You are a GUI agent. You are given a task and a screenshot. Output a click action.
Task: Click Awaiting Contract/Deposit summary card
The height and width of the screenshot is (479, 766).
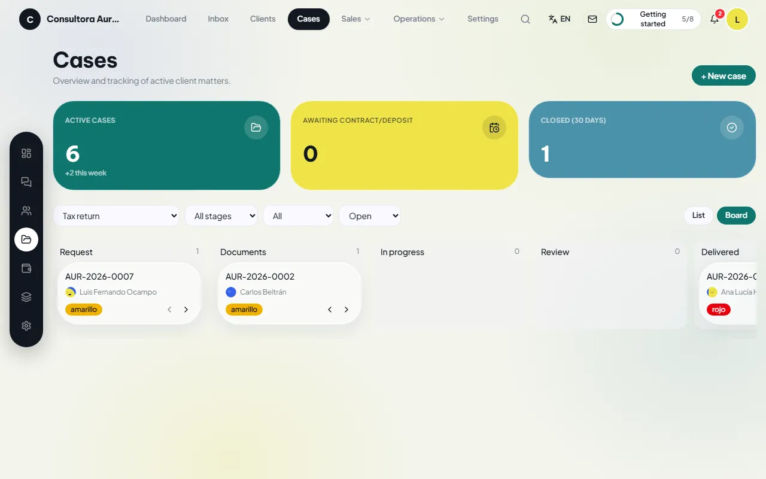(x=405, y=145)
